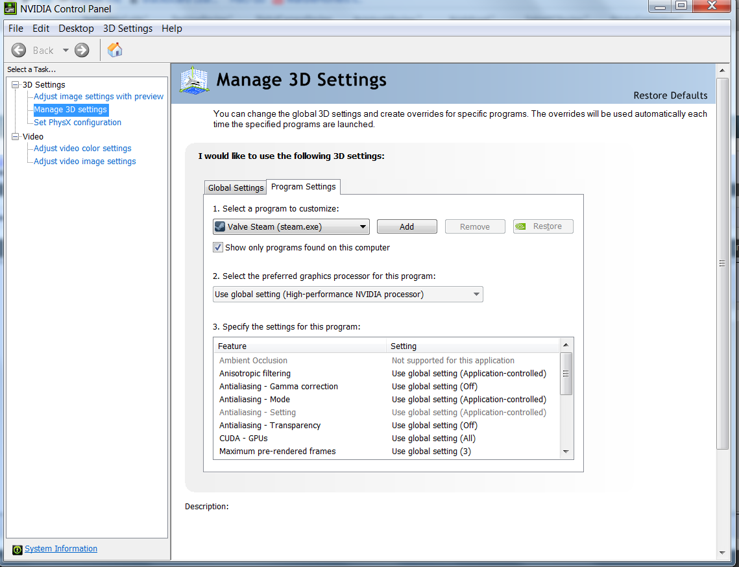The image size is (739, 567).
Task: Click the Steam icon in program dropdown
Action: pyautogui.click(x=220, y=226)
